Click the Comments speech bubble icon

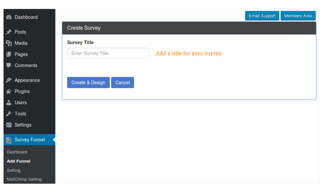[x=9, y=65]
